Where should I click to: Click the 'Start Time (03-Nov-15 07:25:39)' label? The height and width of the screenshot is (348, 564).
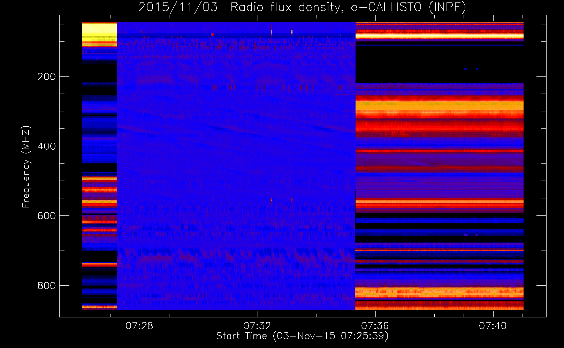(302, 336)
